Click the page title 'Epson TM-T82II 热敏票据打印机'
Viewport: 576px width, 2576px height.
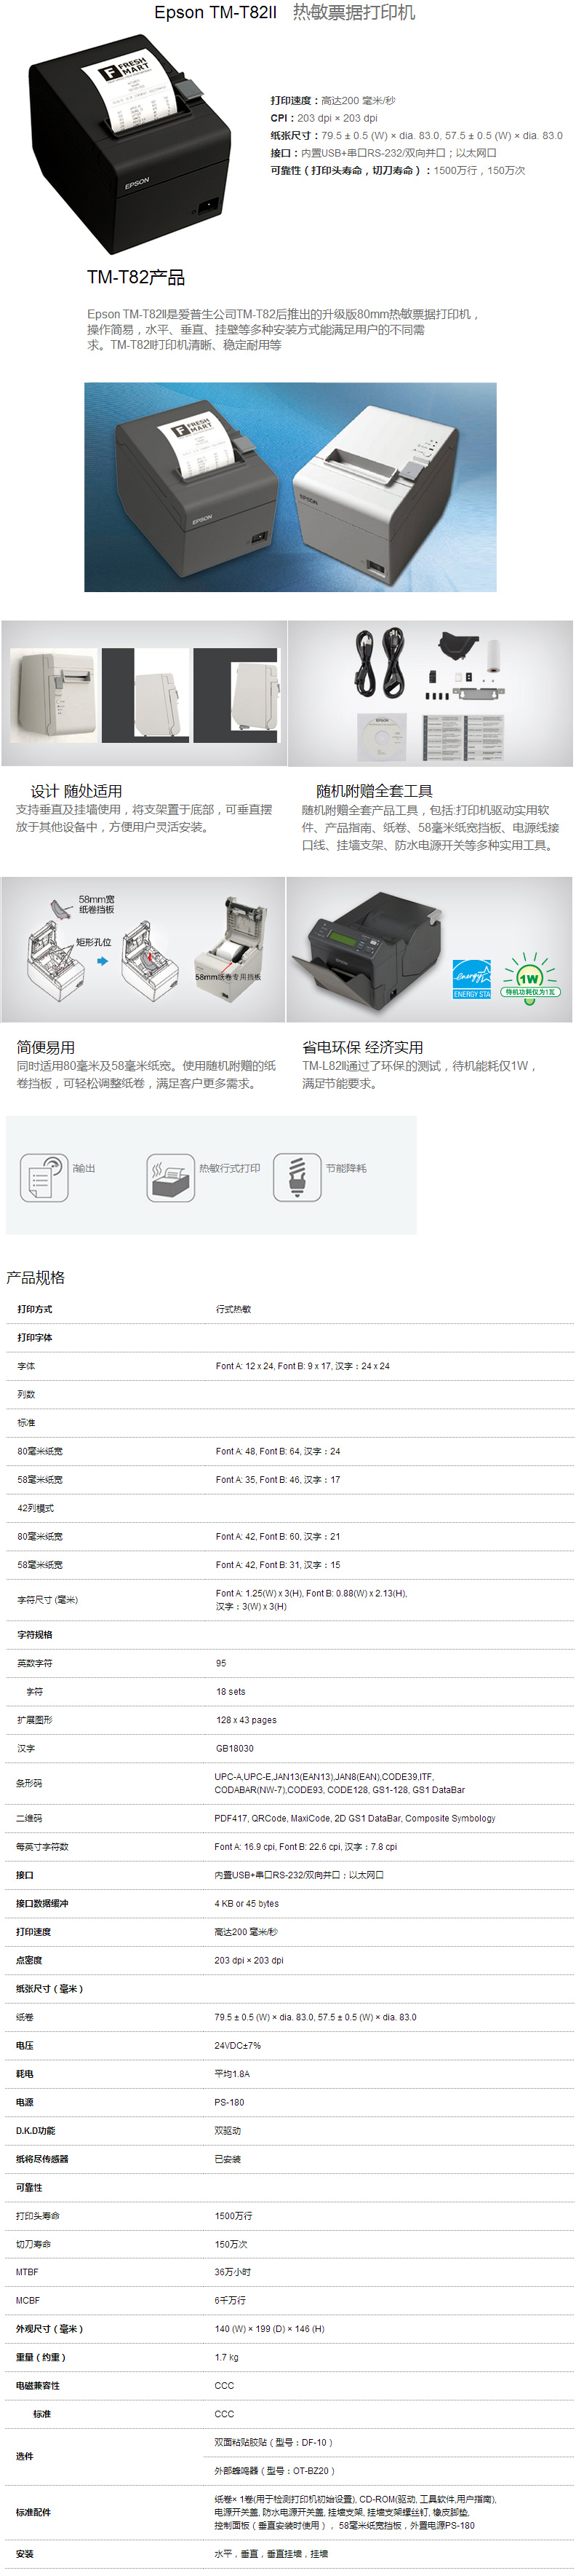tap(284, 12)
